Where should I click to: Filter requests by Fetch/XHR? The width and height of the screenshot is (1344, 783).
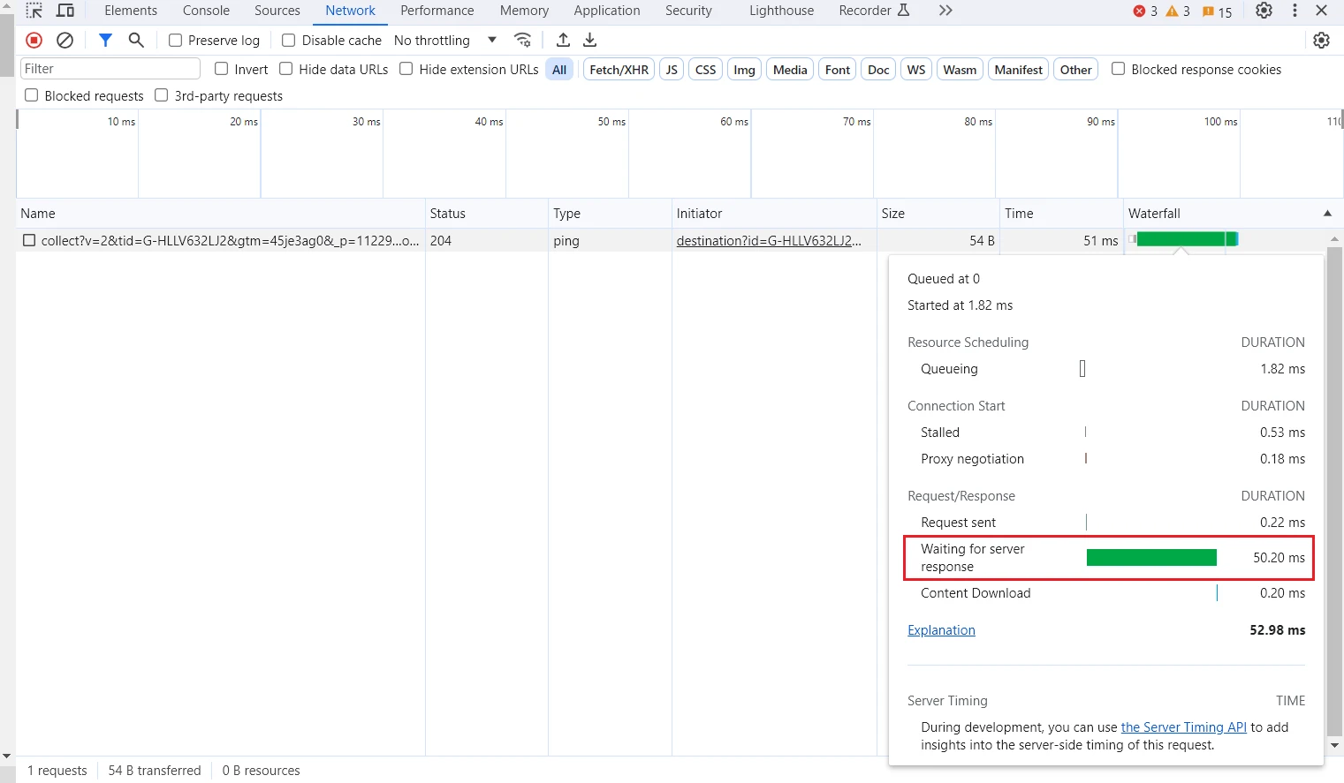click(x=619, y=70)
